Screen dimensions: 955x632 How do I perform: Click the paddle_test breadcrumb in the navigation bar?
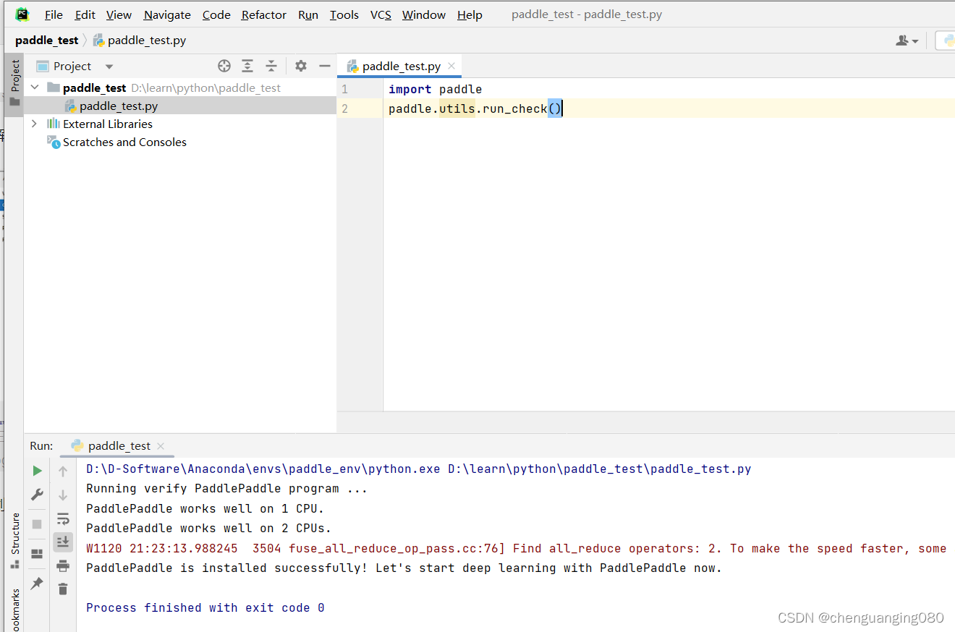(47, 40)
